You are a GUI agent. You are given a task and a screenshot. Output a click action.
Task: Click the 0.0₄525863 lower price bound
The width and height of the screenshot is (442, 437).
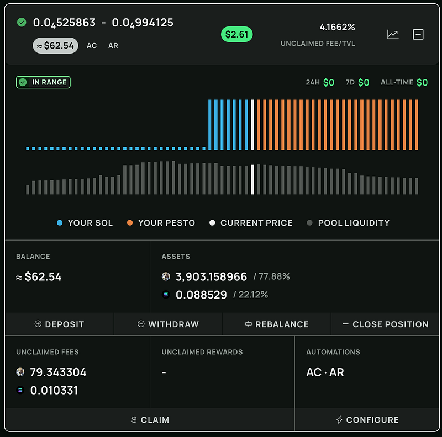[64, 23]
